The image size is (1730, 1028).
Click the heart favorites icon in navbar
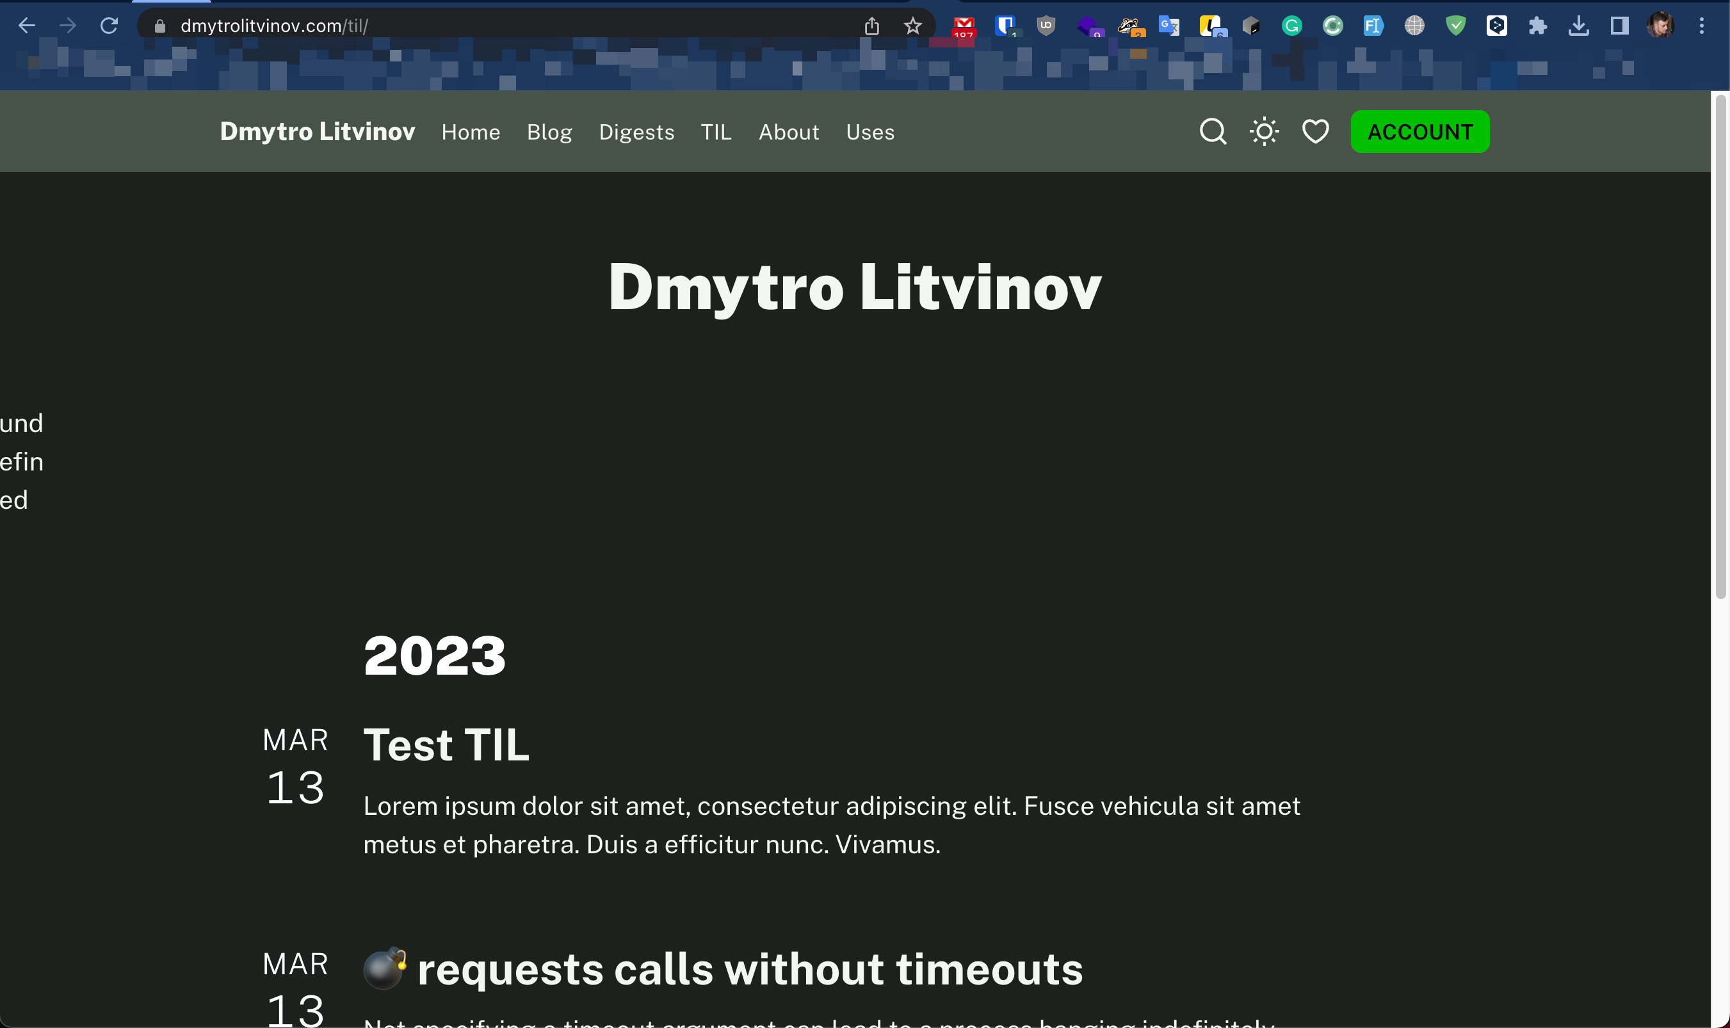tap(1314, 131)
